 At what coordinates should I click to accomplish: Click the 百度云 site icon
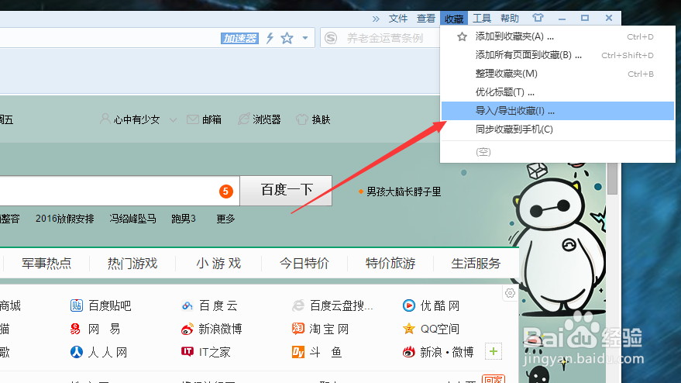(187, 305)
